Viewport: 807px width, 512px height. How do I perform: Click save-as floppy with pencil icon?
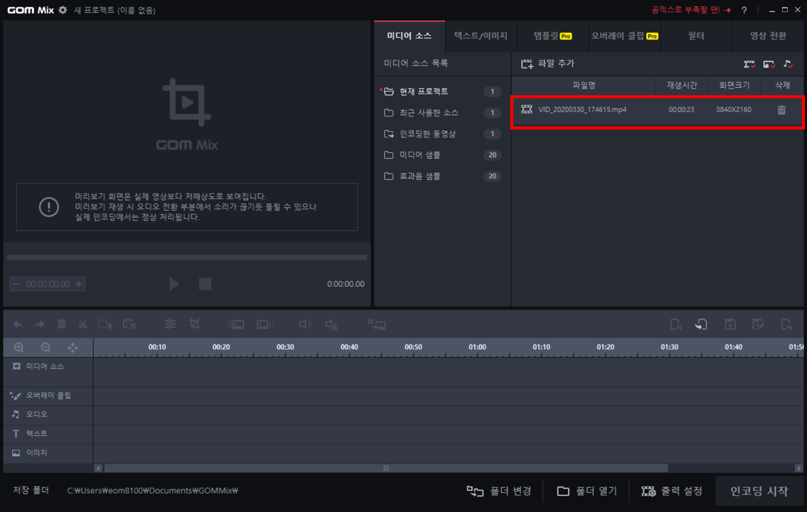758,324
